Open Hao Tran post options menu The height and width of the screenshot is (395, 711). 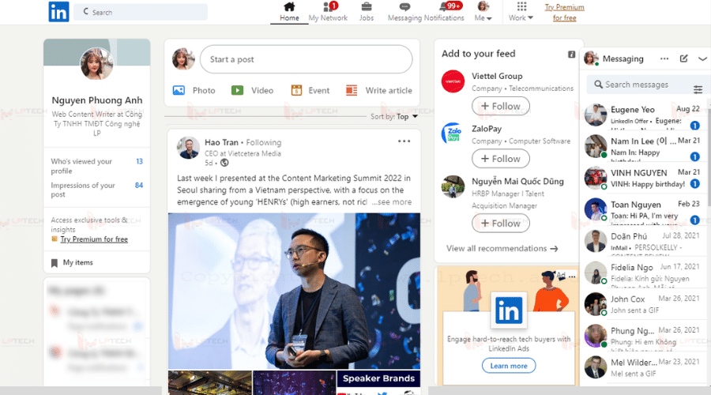[404, 141]
